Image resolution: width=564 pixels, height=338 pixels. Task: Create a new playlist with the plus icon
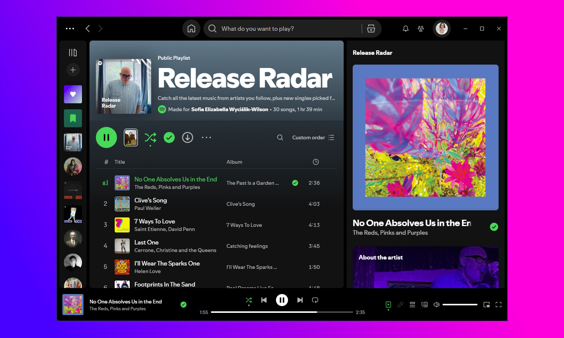tap(73, 69)
